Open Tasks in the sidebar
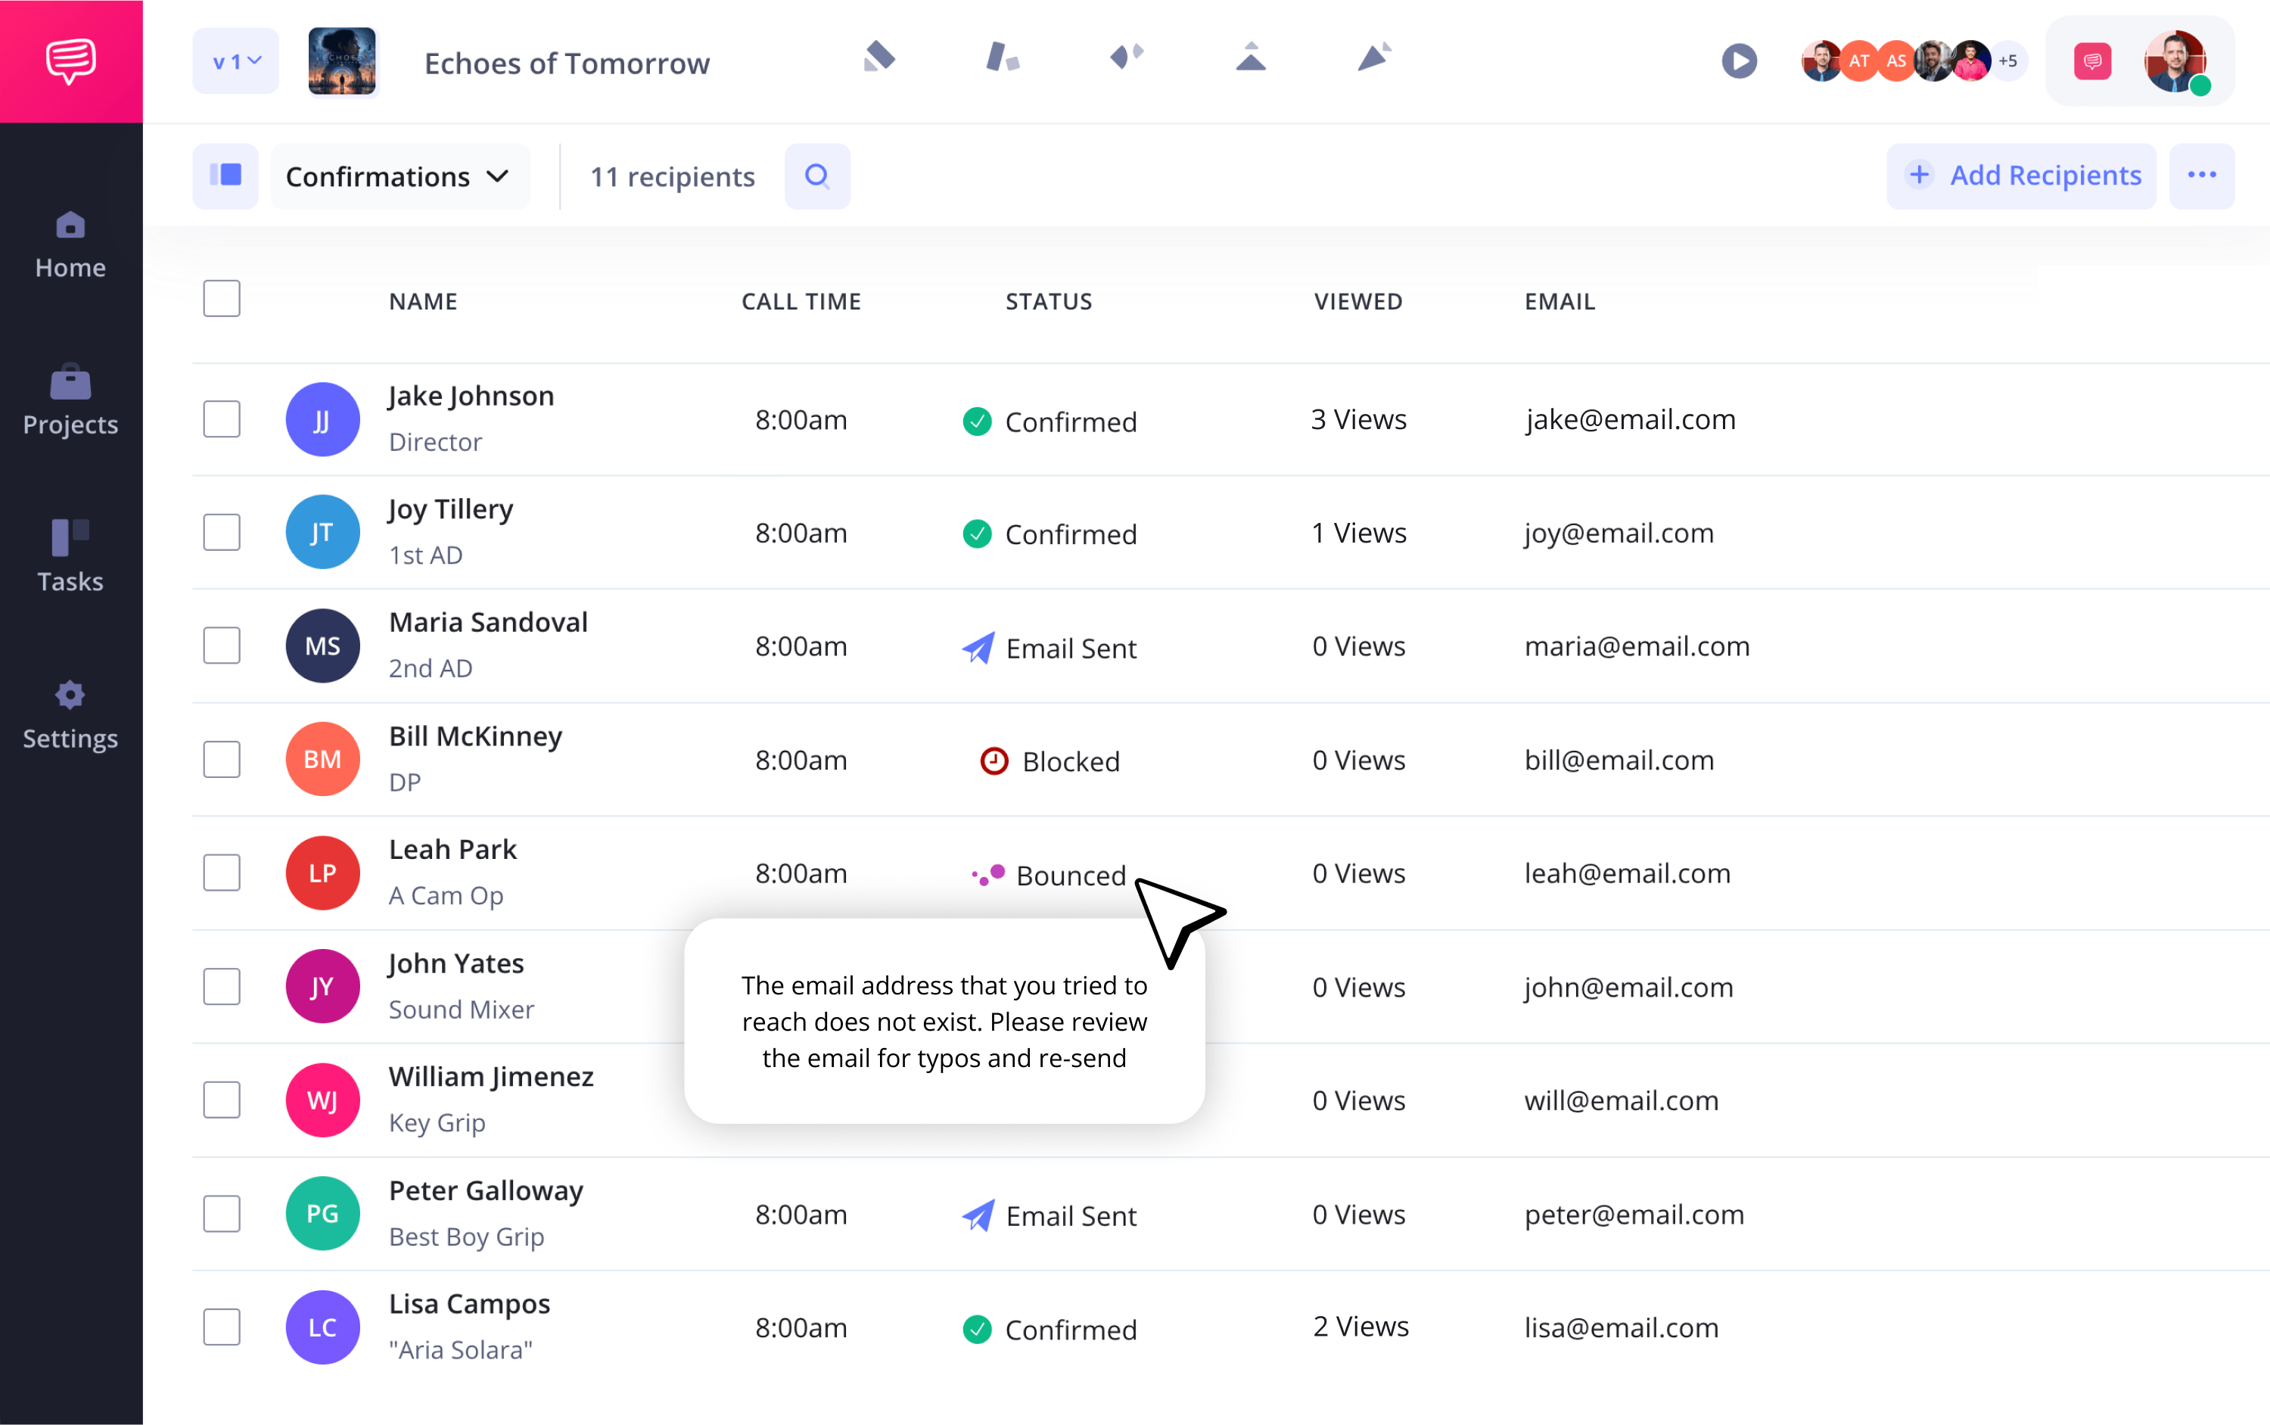2270x1425 pixels. point(70,557)
